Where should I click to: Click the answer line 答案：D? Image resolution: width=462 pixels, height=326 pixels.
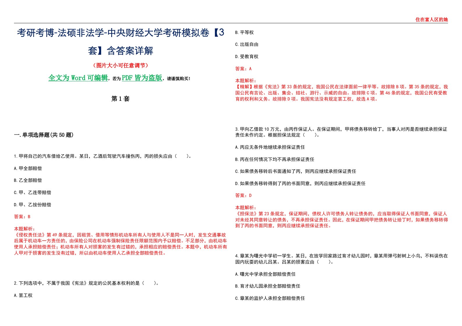tap(243, 196)
